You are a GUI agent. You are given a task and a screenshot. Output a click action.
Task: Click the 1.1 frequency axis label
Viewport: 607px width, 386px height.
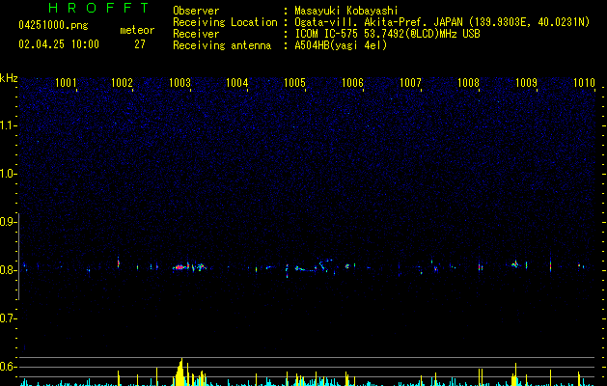tap(8, 125)
